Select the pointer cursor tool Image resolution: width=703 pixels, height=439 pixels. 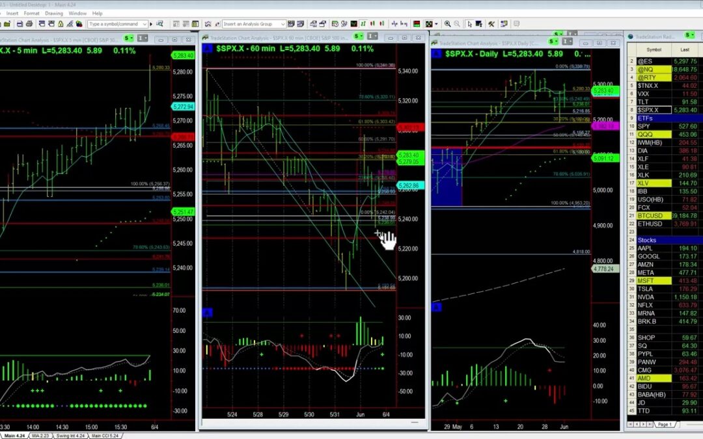pyautogui.click(x=469, y=24)
